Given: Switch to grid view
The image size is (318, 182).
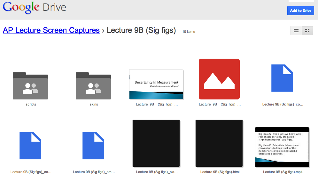Looking at the screenshot, I should tap(307, 31).
